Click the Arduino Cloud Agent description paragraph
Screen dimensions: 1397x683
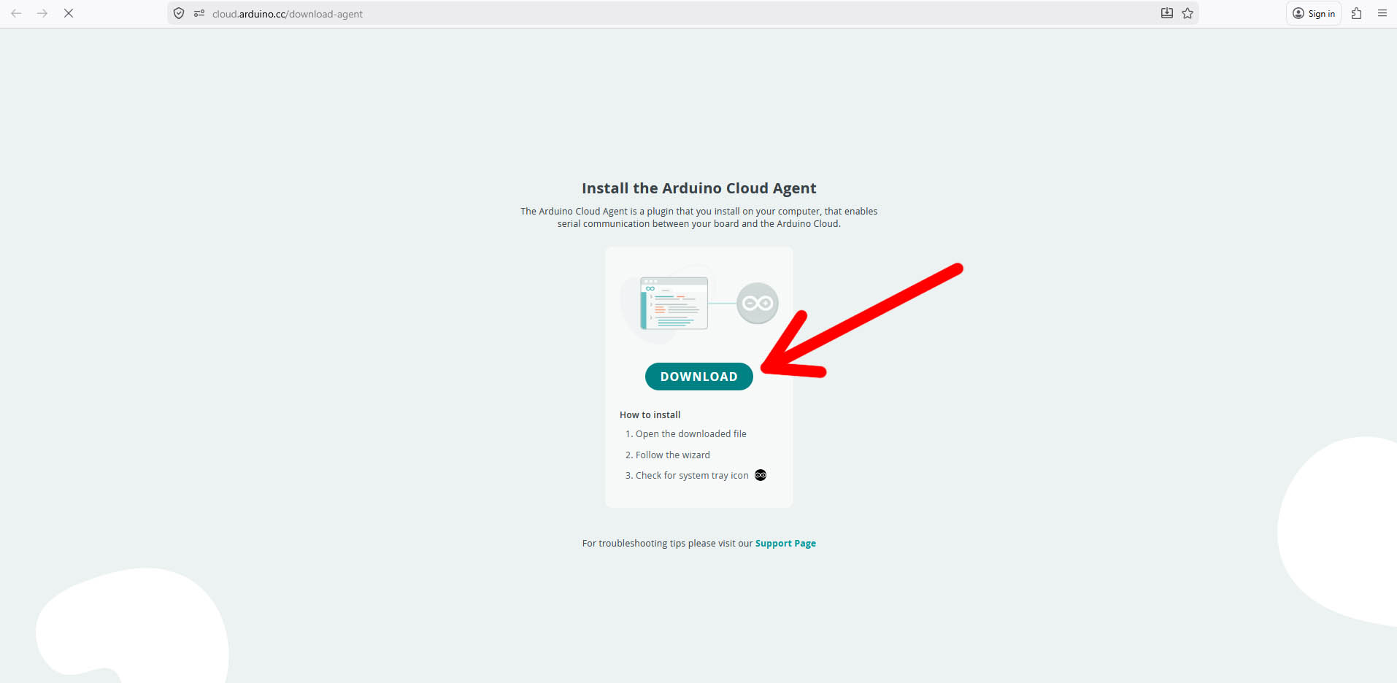[699, 217]
